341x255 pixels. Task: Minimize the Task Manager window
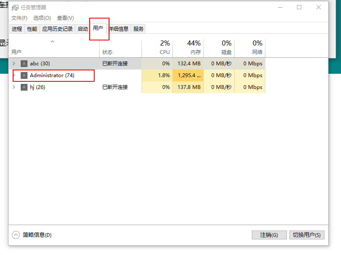(x=280, y=7)
